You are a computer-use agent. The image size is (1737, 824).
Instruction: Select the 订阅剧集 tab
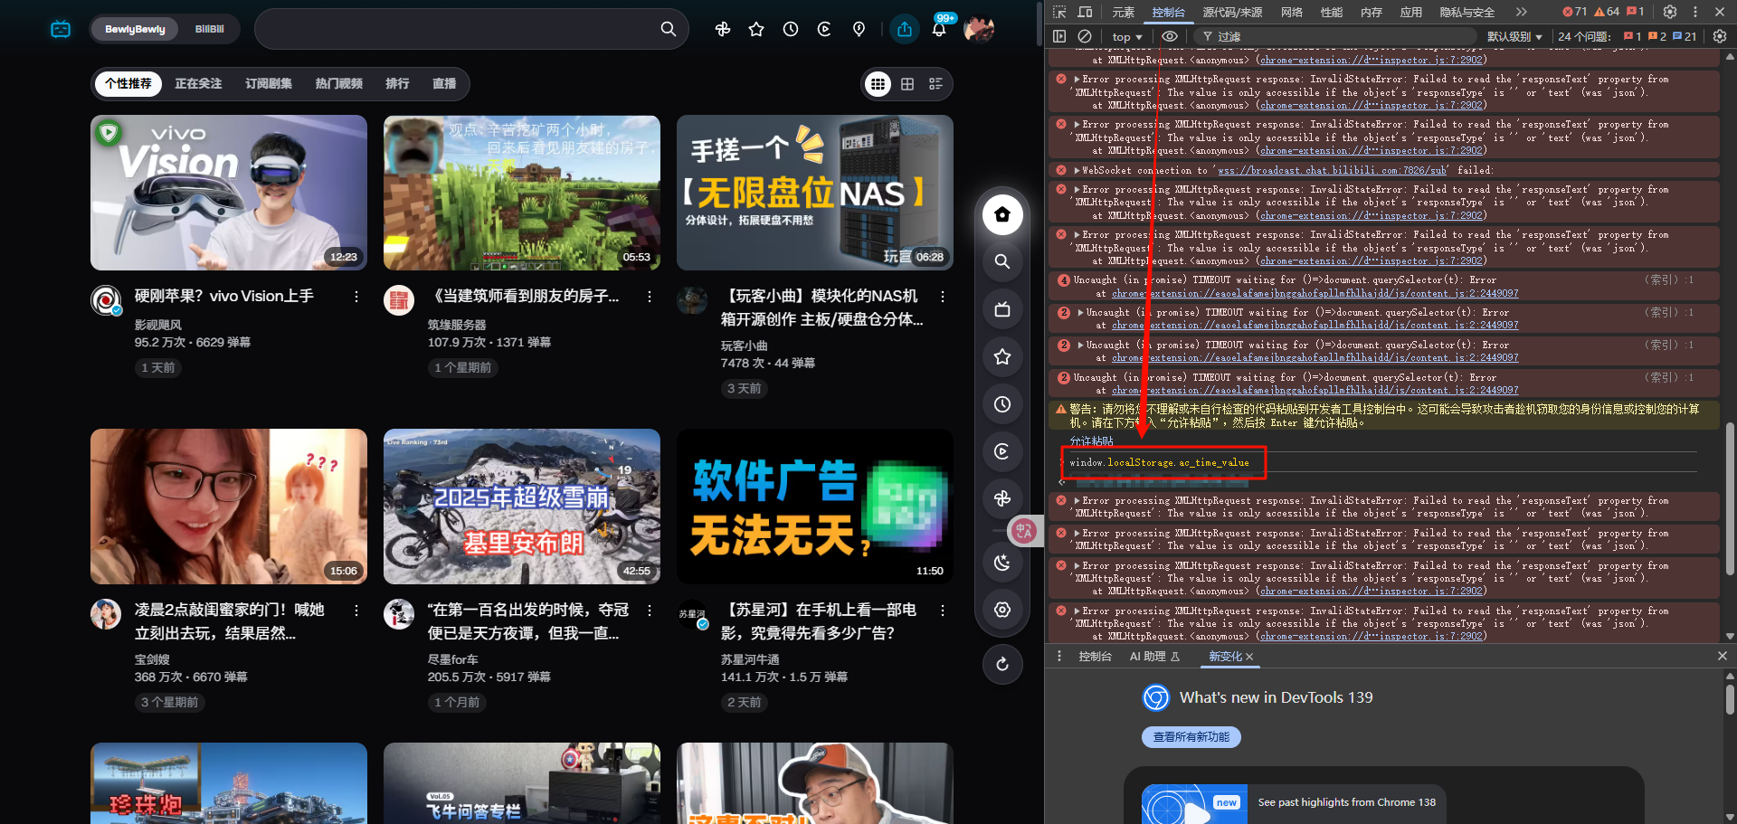click(x=269, y=83)
